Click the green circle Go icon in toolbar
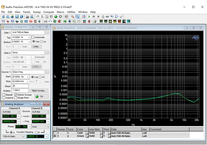The image size is (207, 145). point(56,16)
